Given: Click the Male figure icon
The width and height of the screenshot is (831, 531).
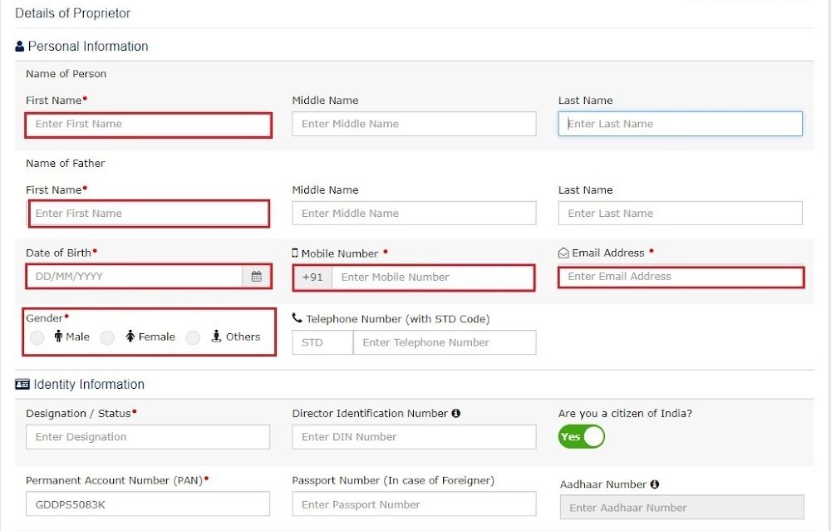Looking at the screenshot, I should coord(58,336).
